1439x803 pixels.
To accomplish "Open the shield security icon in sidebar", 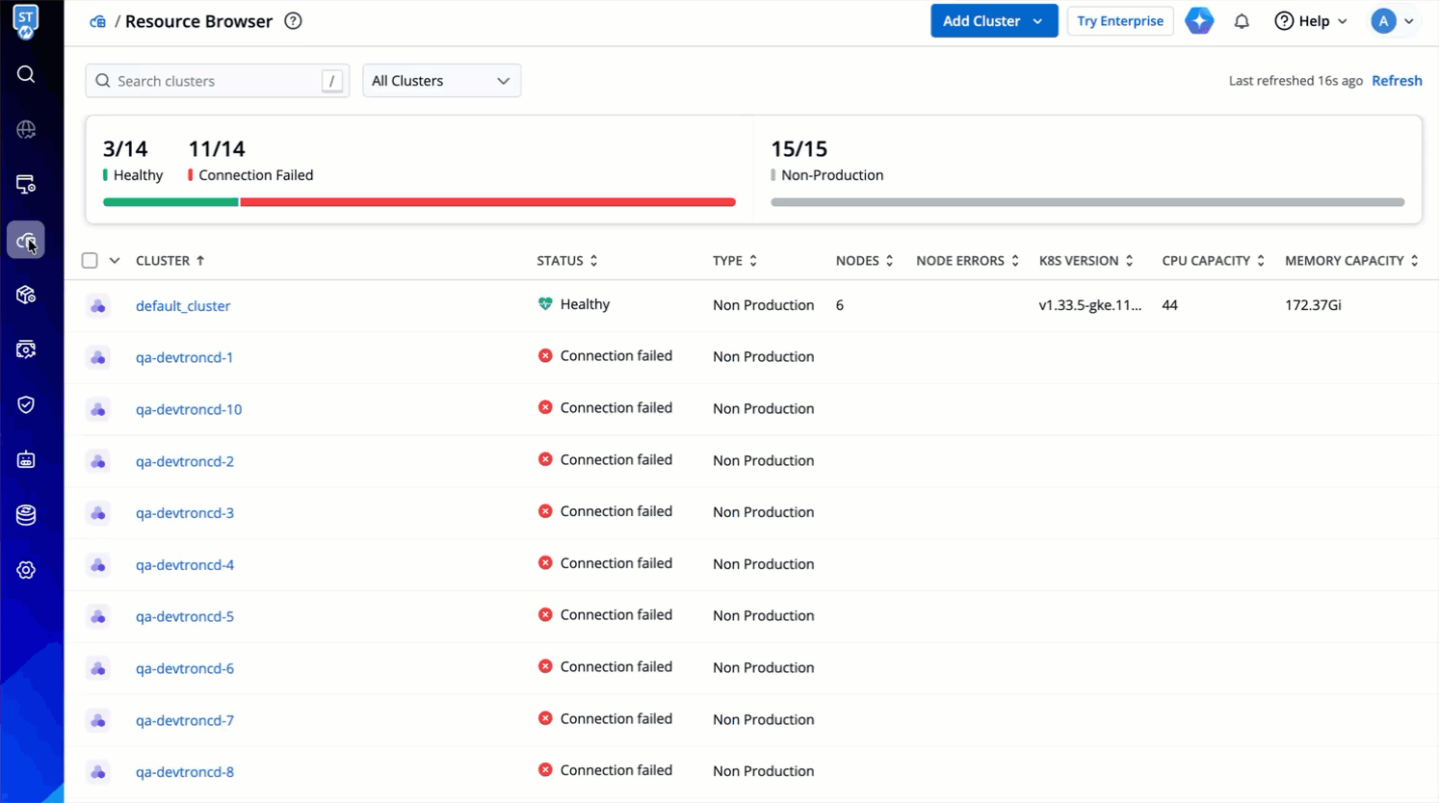I will 26,404.
